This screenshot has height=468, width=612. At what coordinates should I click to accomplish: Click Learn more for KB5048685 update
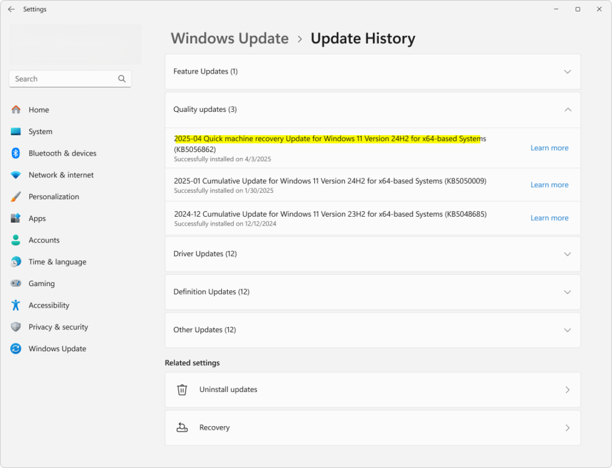pyautogui.click(x=549, y=218)
